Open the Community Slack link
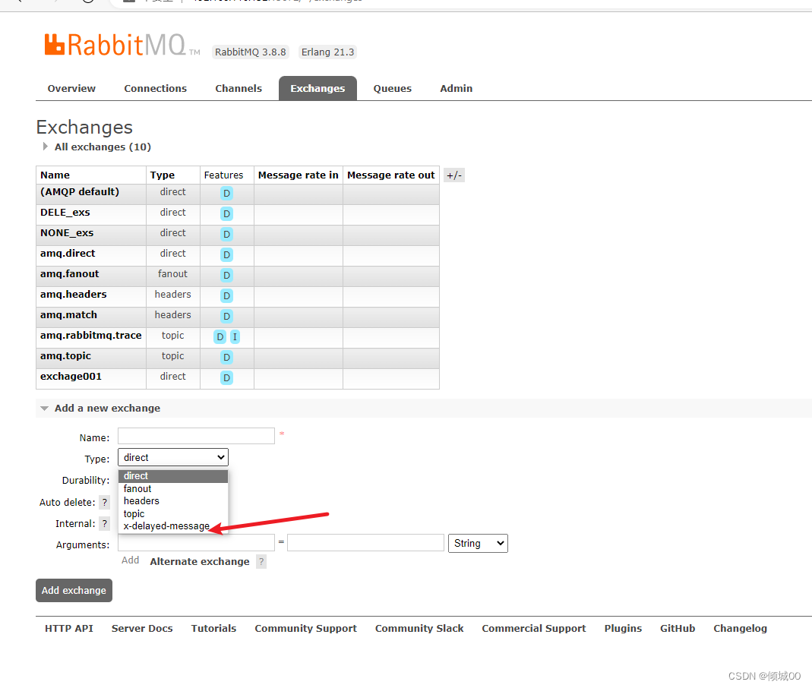The image size is (812, 688). 419,629
